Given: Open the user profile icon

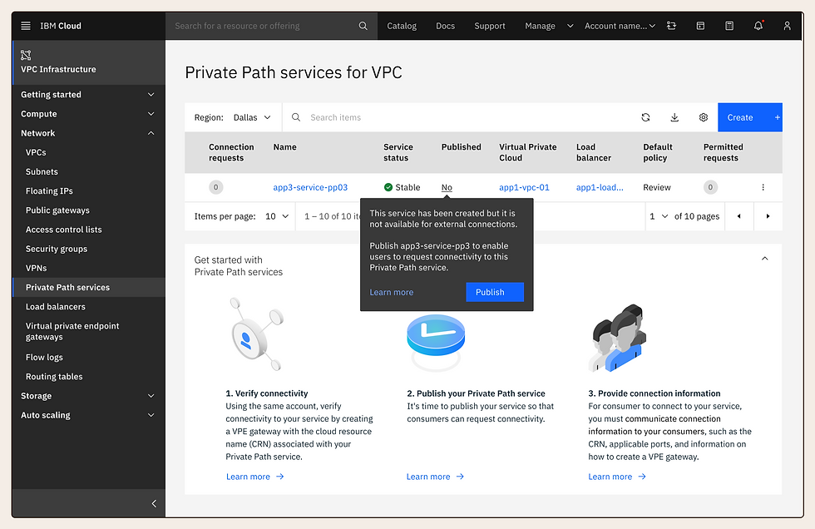Looking at the screenshot, I should (787, 26).
